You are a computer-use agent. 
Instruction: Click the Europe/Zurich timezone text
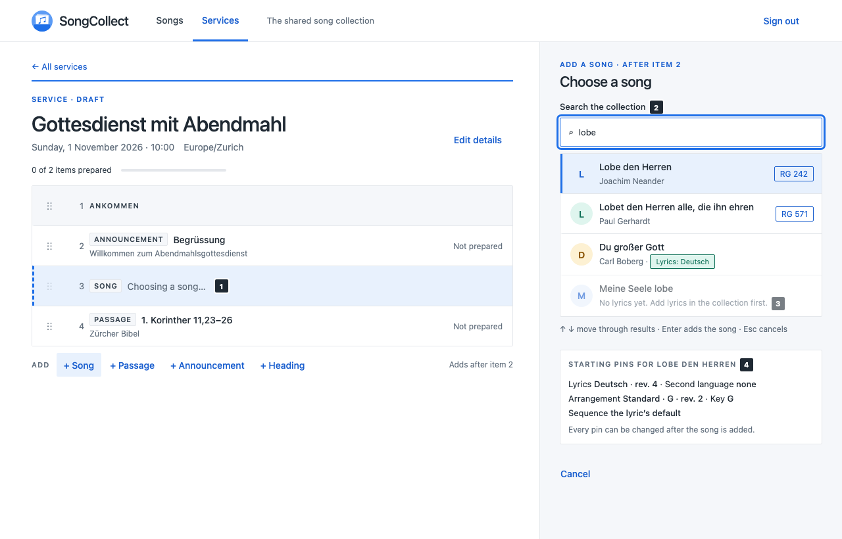point(214,147)
